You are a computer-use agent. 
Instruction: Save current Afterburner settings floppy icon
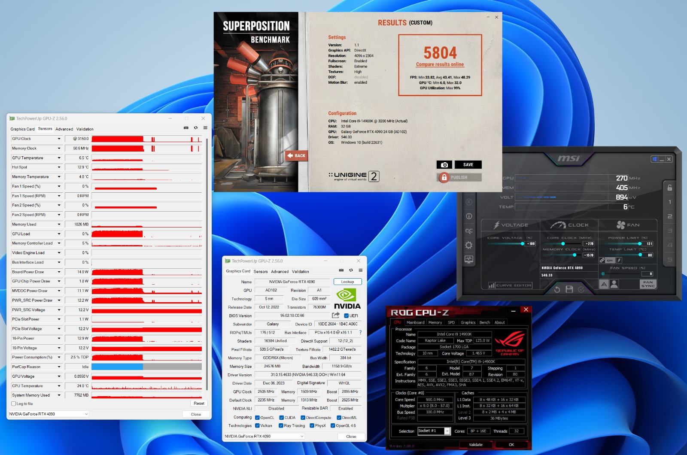569,289
